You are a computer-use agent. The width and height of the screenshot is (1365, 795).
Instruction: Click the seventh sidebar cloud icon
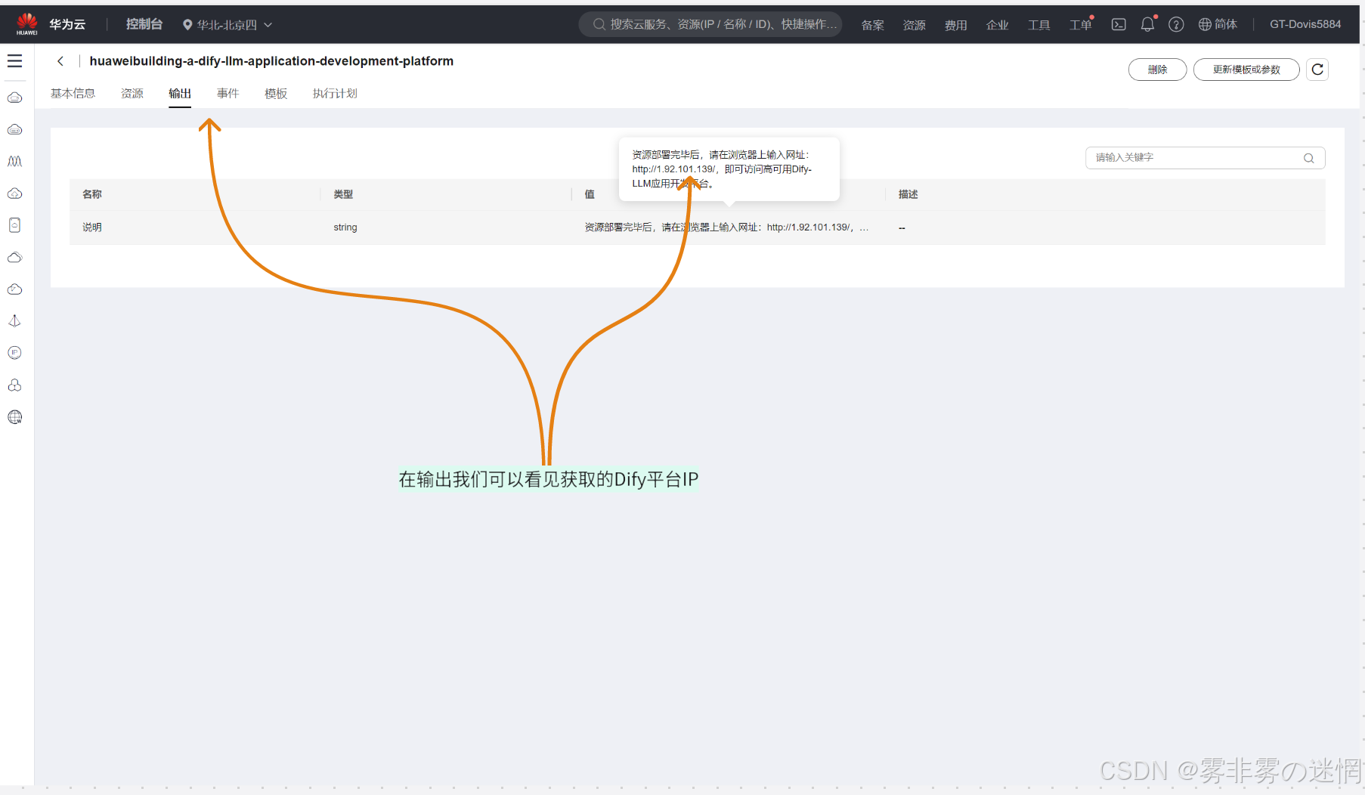pyautogui.click(x=14, y=289)
